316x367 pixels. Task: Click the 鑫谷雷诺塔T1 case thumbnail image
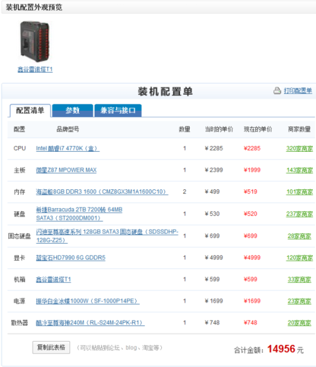(35, 41)
